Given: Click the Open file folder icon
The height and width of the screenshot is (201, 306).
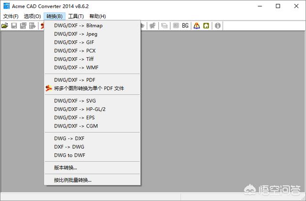Looking at the screenshot, I should pos(5,25).
